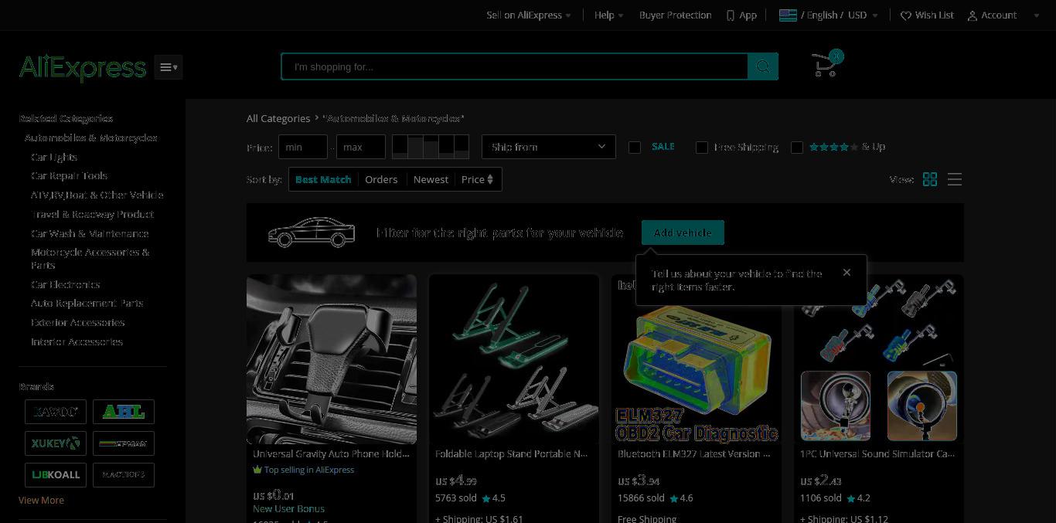Sort by Price
Viewport: 1056px width, 523px height.
click(478, 179)
